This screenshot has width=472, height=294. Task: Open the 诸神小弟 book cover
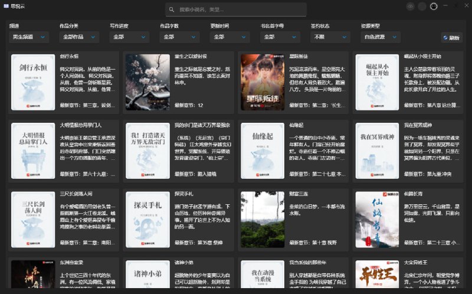click(x=148, y=274)
